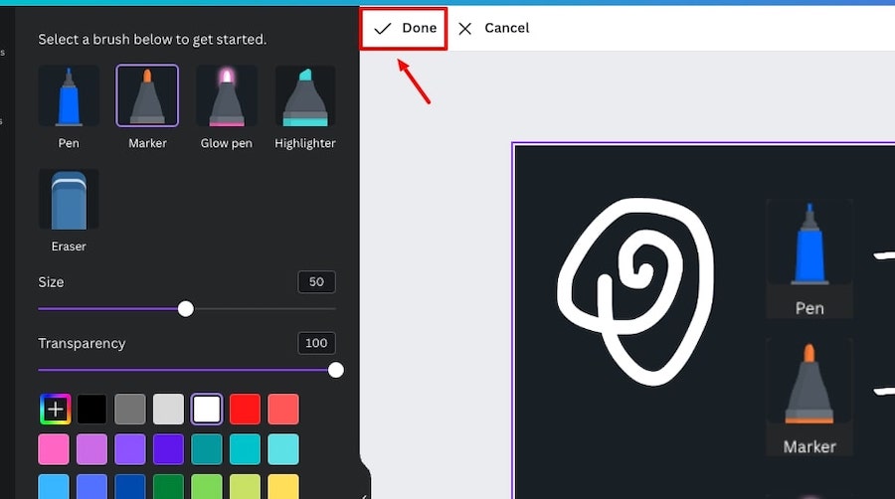Click the Size label text
This screenshot has width=895, height=499.
[51, 282]
